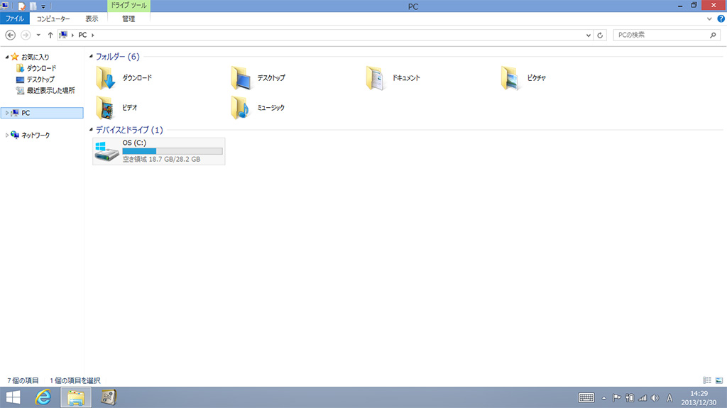The width and height of the screenshot is (727, 408).
Task: Collapse the お気に入り tree node
Action: 7,57
